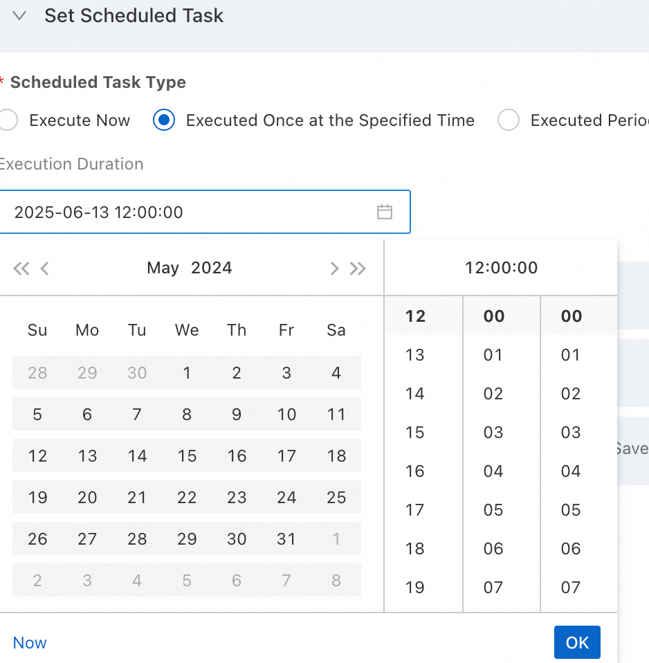
Task: Open the May month selector
Action: coord(163,268)
